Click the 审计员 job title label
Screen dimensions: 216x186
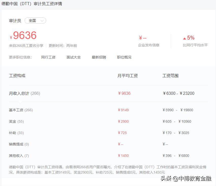[15, 21]
